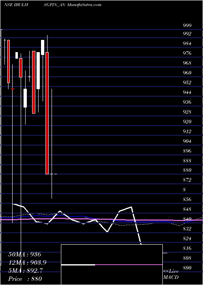Click the 824 price axis label
Viewport: 203px width, 285px height.
187,239
